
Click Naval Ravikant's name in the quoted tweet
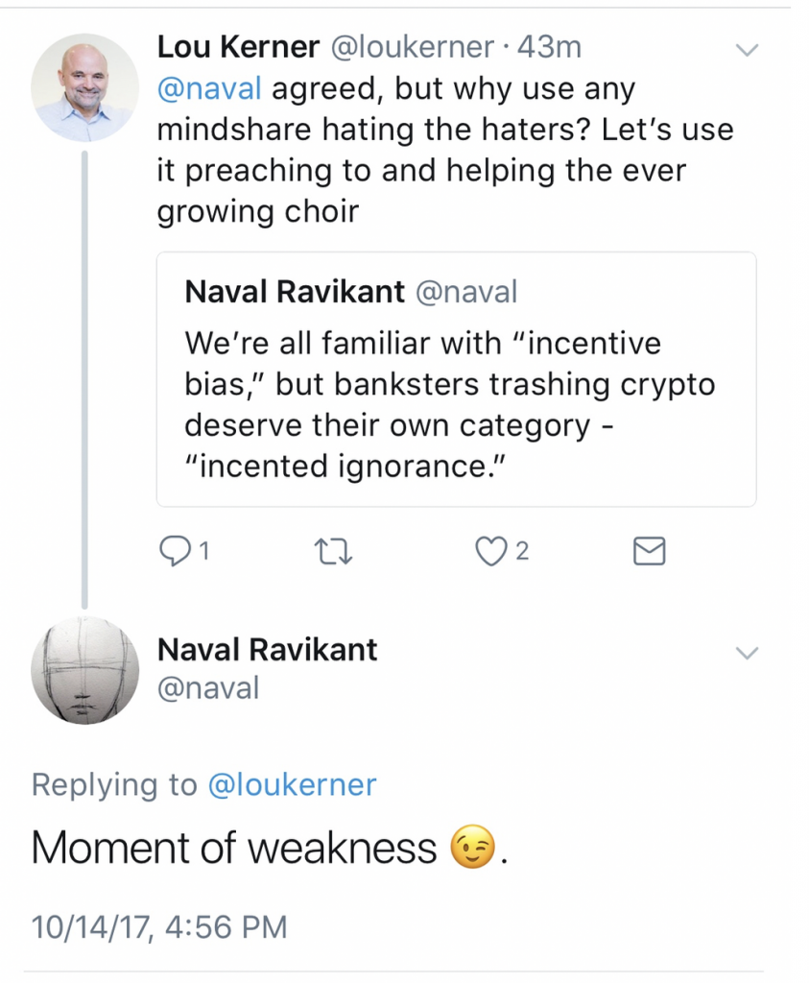pos(294,292)
